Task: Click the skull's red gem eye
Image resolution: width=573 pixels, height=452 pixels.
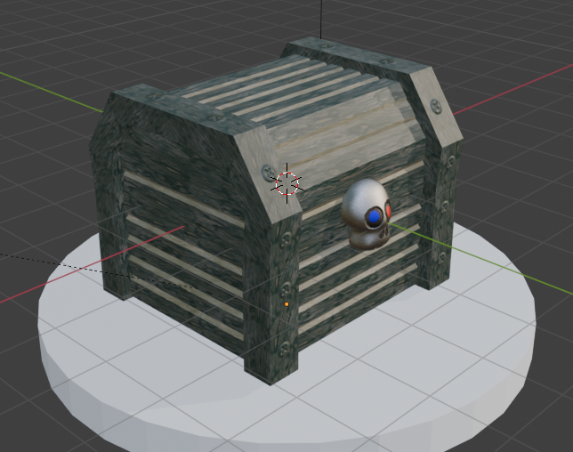Action: coord(389,211)
